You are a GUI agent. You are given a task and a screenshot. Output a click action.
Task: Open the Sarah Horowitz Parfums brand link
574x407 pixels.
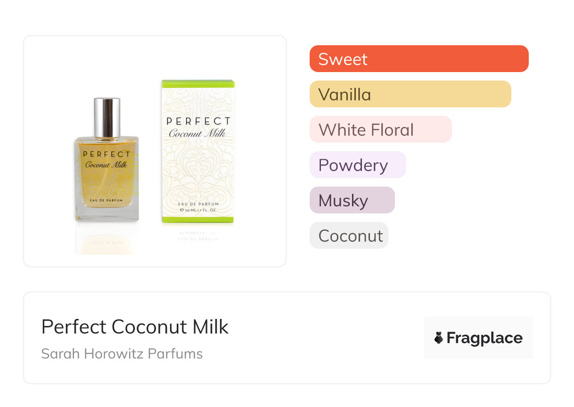122,354
